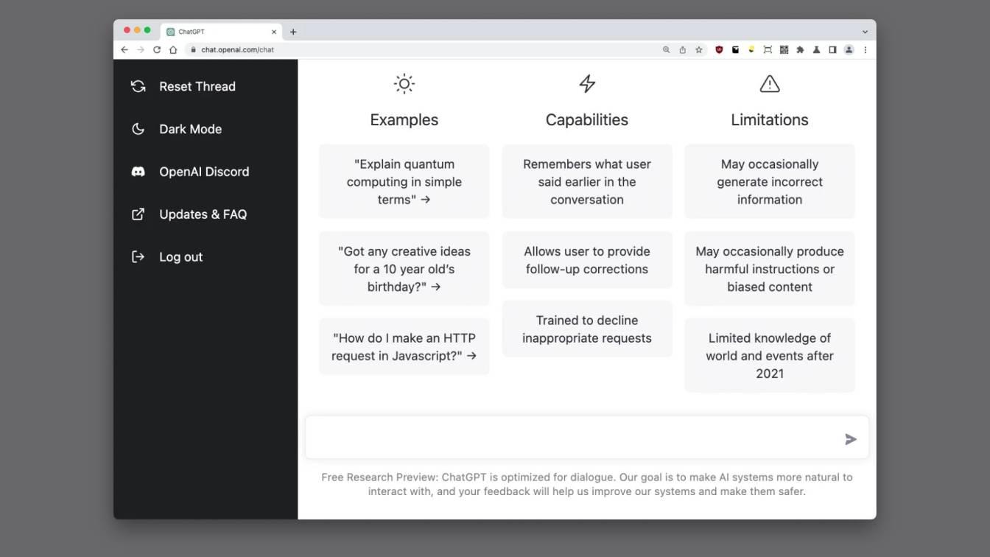
Task: Click the Dark Mode label
Action: click(x=190, y=129)
